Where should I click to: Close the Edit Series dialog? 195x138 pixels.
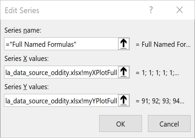click(179, 10)
